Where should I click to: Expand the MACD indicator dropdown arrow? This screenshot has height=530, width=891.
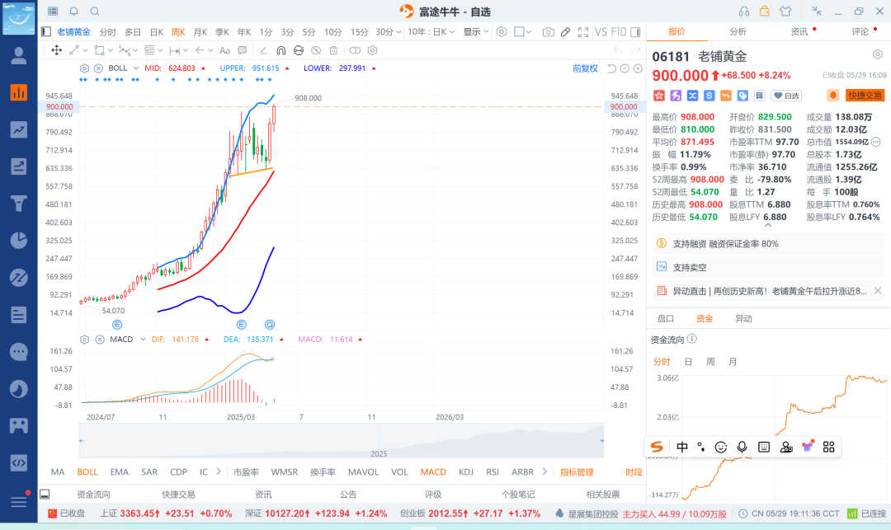143,340
